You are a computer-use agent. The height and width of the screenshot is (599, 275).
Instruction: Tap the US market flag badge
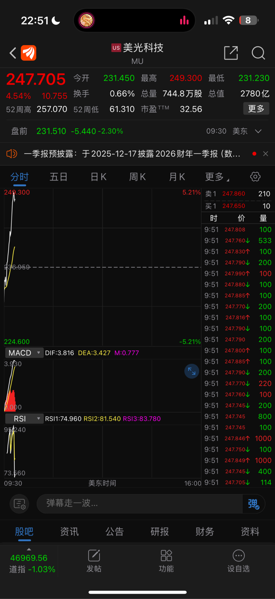click(116, 48)
